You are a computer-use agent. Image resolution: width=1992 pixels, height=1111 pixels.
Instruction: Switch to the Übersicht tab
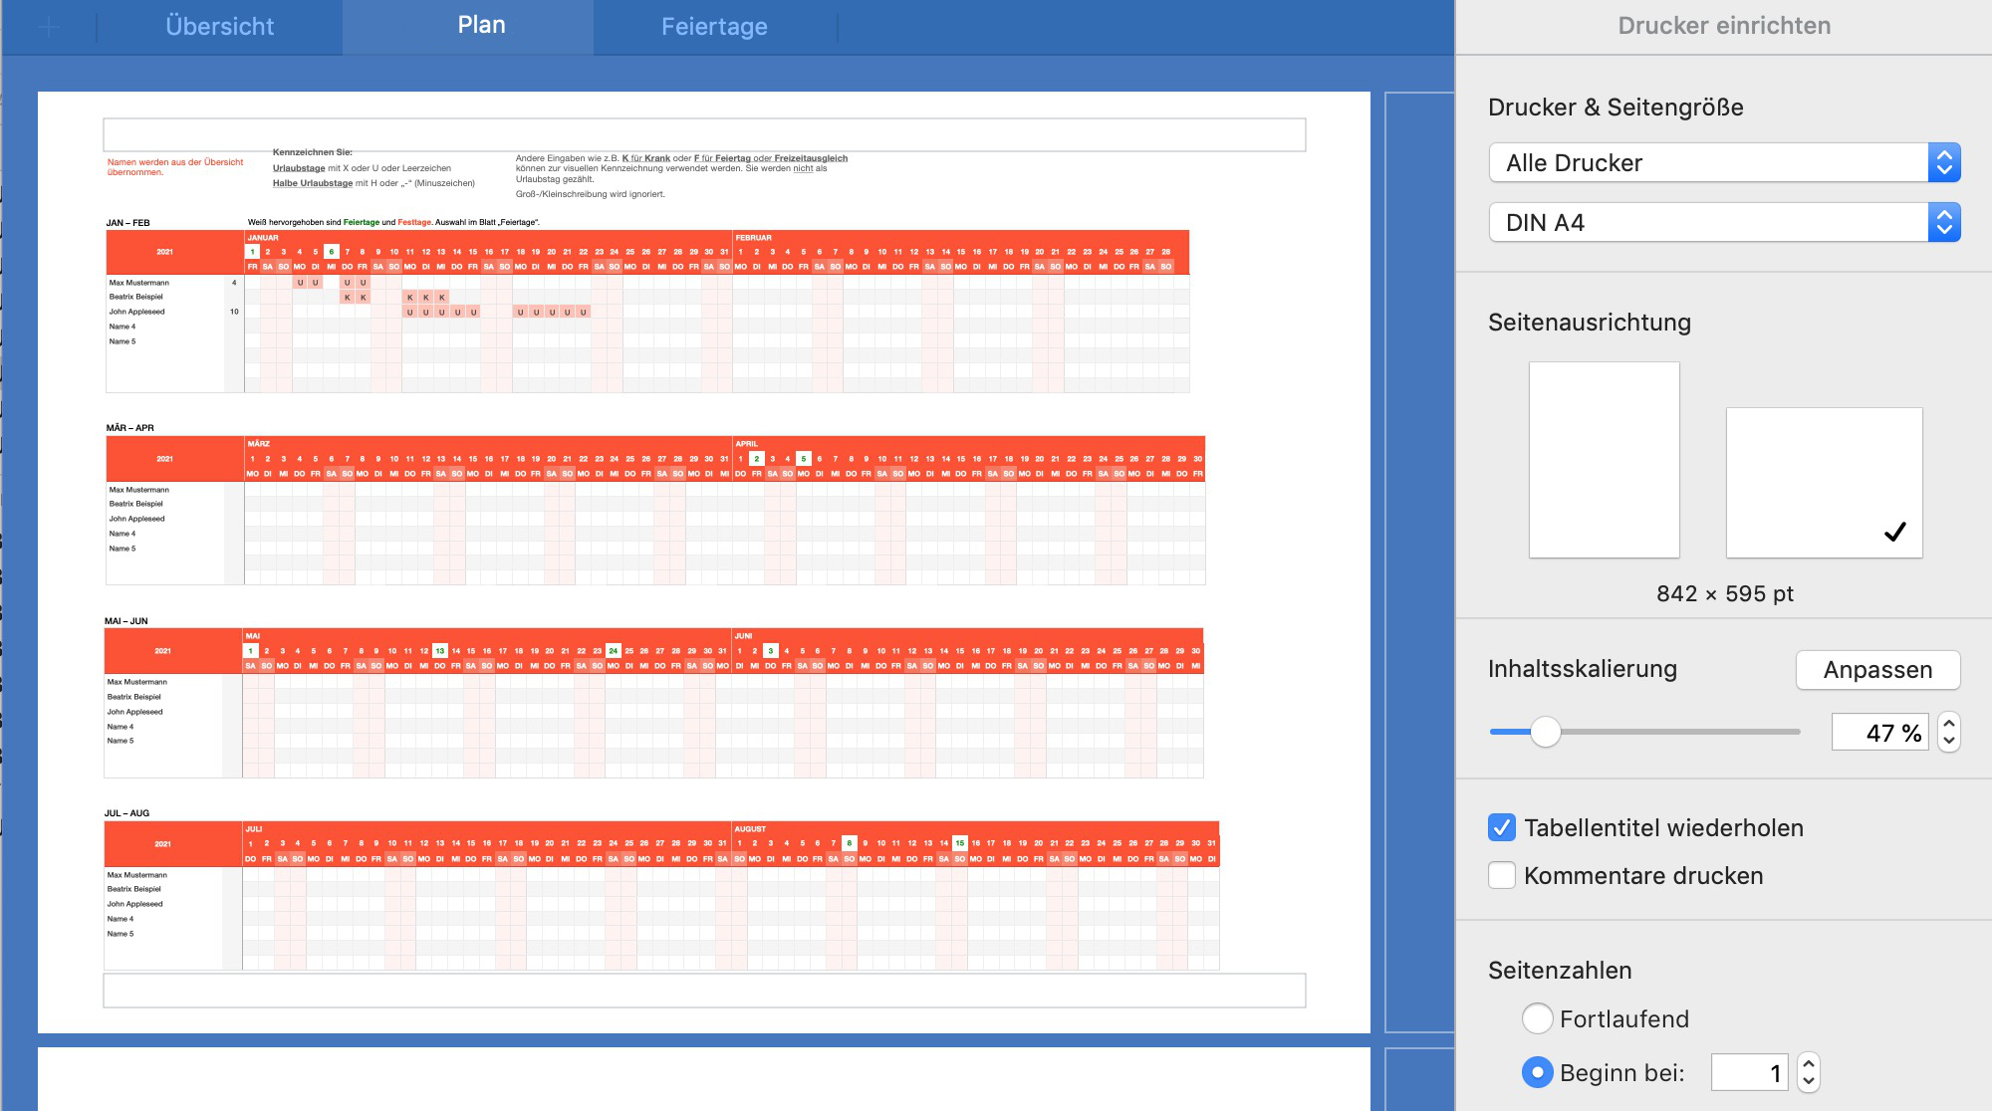point(219,27)
